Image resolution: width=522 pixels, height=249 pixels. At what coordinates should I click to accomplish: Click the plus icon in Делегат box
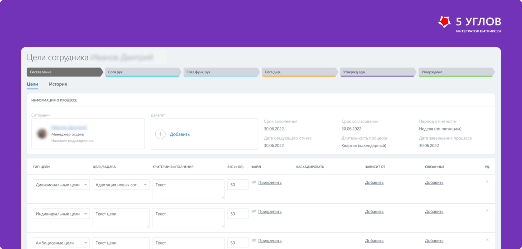coord(160,134)
